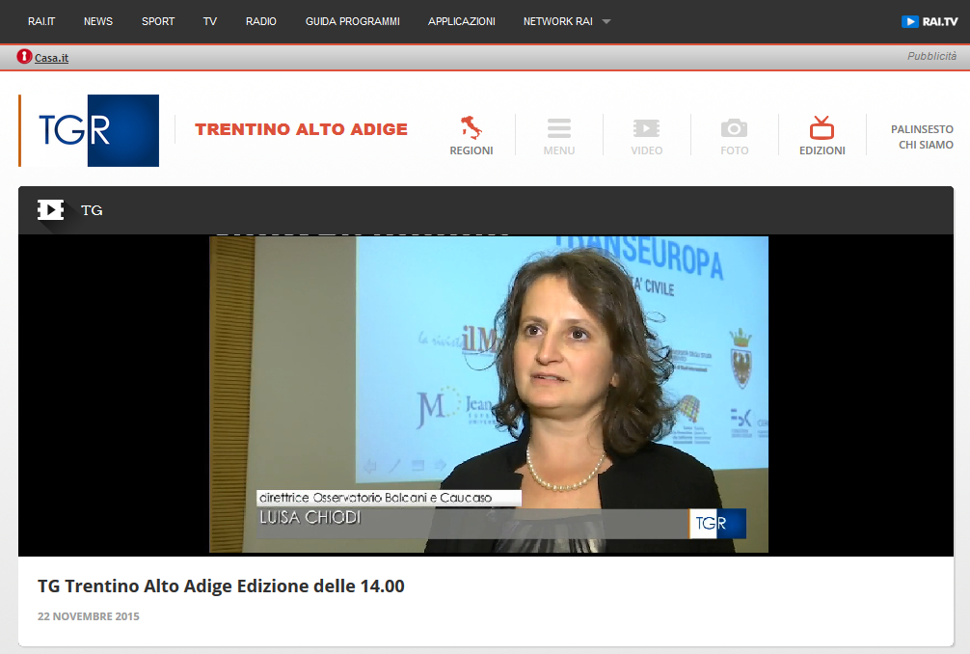Open the Palinsesto link
The image size is (970, 654).
pyautogui.click(x=922, y=128)
